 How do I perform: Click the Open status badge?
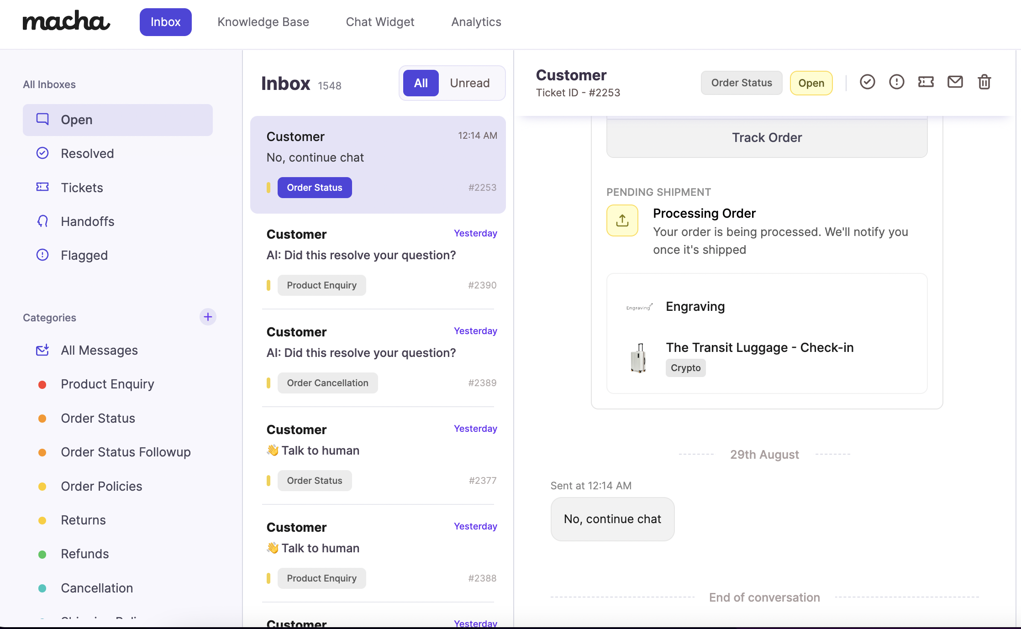tap(811, 83)
